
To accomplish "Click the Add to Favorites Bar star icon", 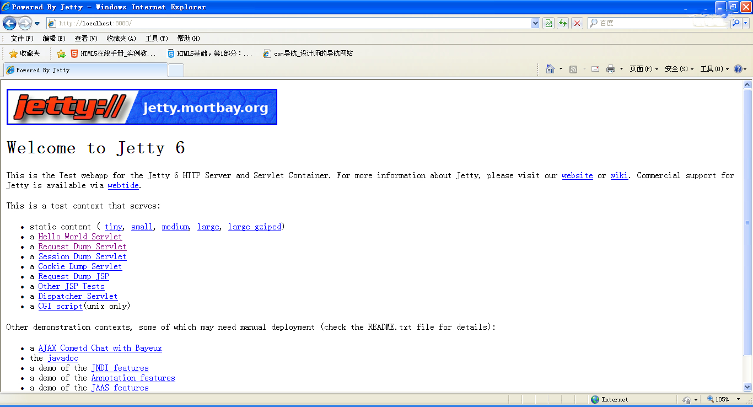I will (61, 53).
